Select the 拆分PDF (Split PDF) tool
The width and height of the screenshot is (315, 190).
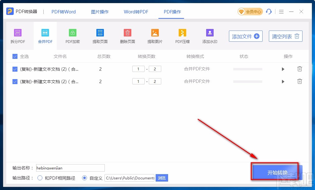coord(17,35)
